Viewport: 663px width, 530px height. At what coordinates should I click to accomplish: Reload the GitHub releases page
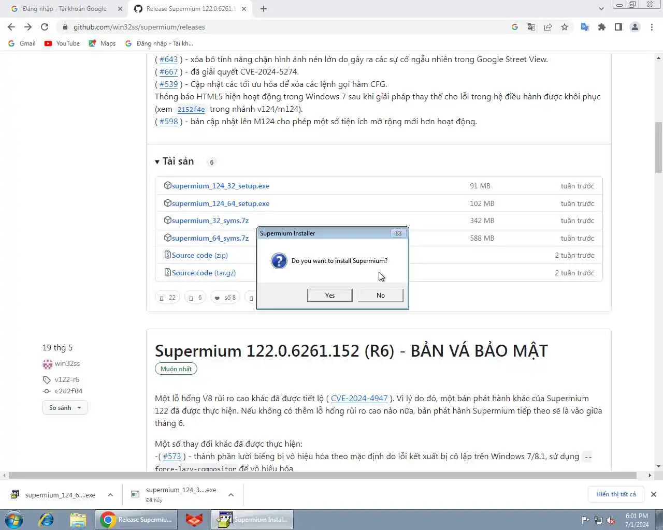tap(45, 27)
